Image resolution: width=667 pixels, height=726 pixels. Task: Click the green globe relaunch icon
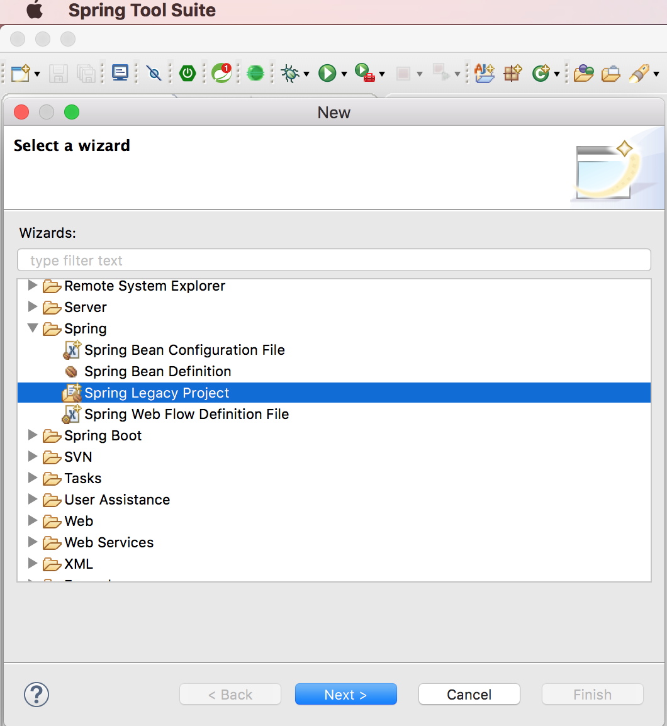click(x=255, y=73)
